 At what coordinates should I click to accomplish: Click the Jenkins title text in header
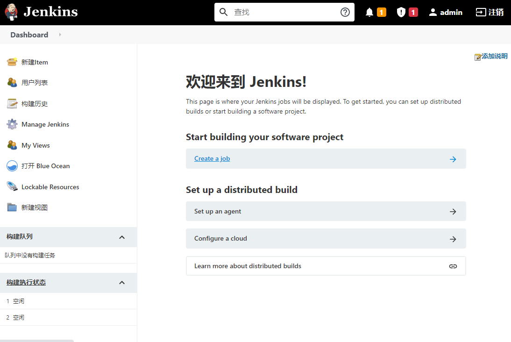click(50, 12)
